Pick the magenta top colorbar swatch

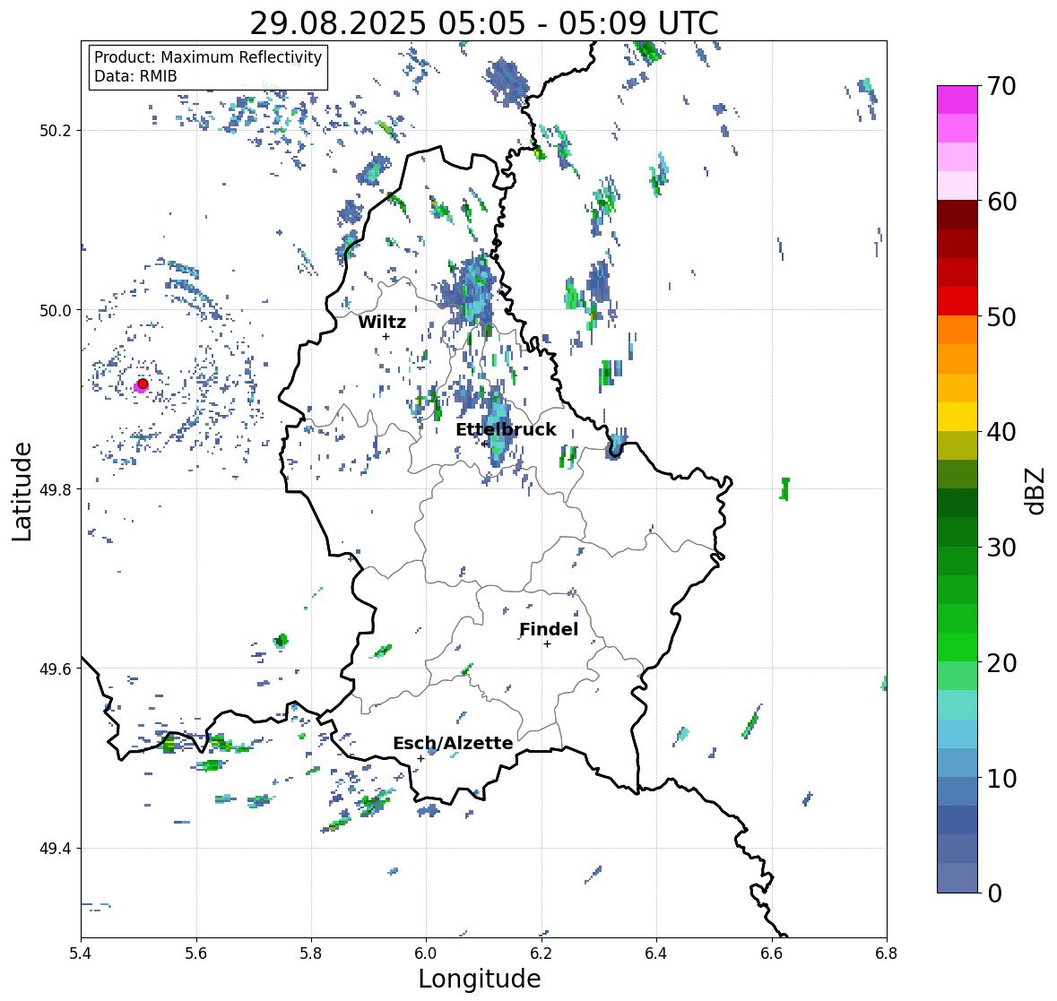(x=957, y=99)
